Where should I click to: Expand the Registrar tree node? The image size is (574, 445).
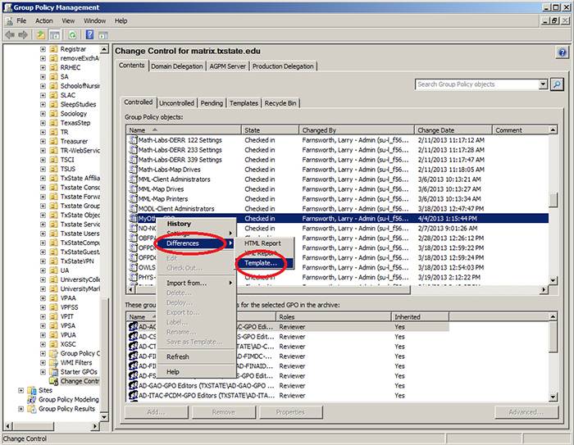pos(43,49)
